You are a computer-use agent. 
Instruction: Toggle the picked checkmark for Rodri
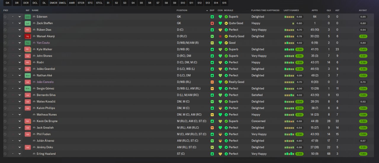point(5,62)
